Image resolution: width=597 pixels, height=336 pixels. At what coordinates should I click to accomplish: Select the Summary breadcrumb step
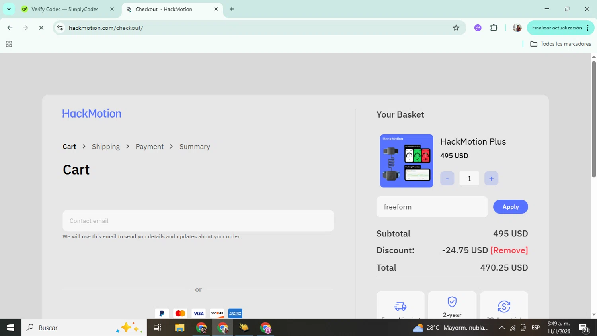click(x=195, y=147)
